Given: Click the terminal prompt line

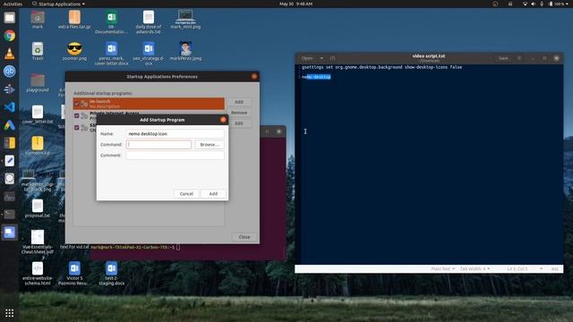Looking at the screenshot, I should tap(135, 247).
